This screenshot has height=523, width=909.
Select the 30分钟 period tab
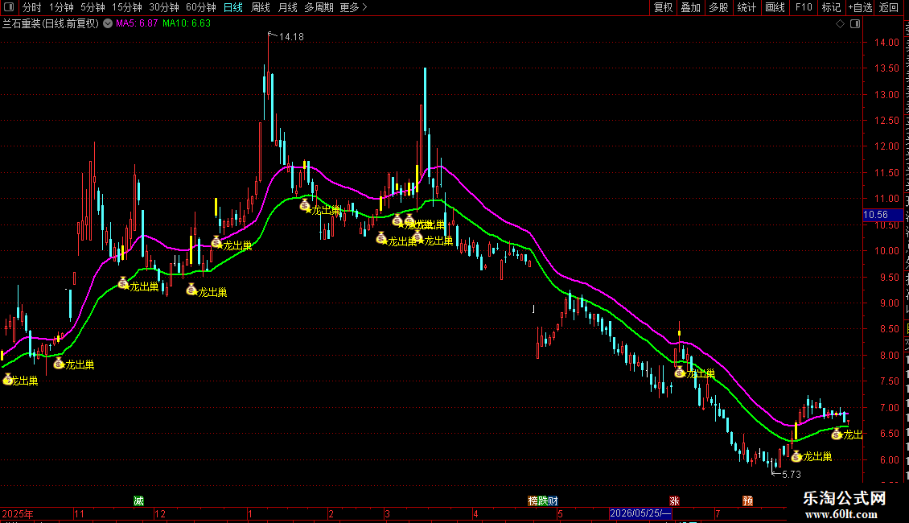164,7
